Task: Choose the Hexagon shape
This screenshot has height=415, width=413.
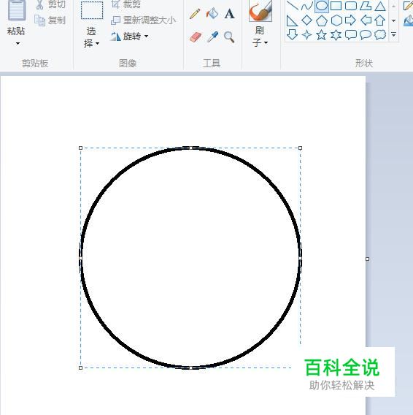Action: click(x=336, y=20)
